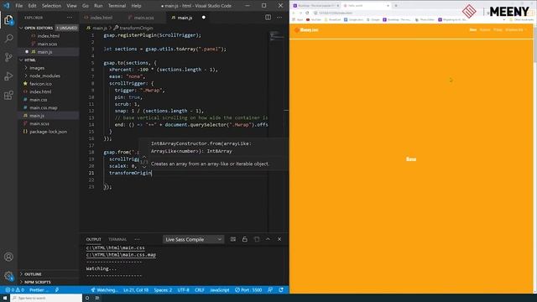Open the Run menu
Image resolution: width=537 pixels, height=302 pixels.
pos(98,6)
